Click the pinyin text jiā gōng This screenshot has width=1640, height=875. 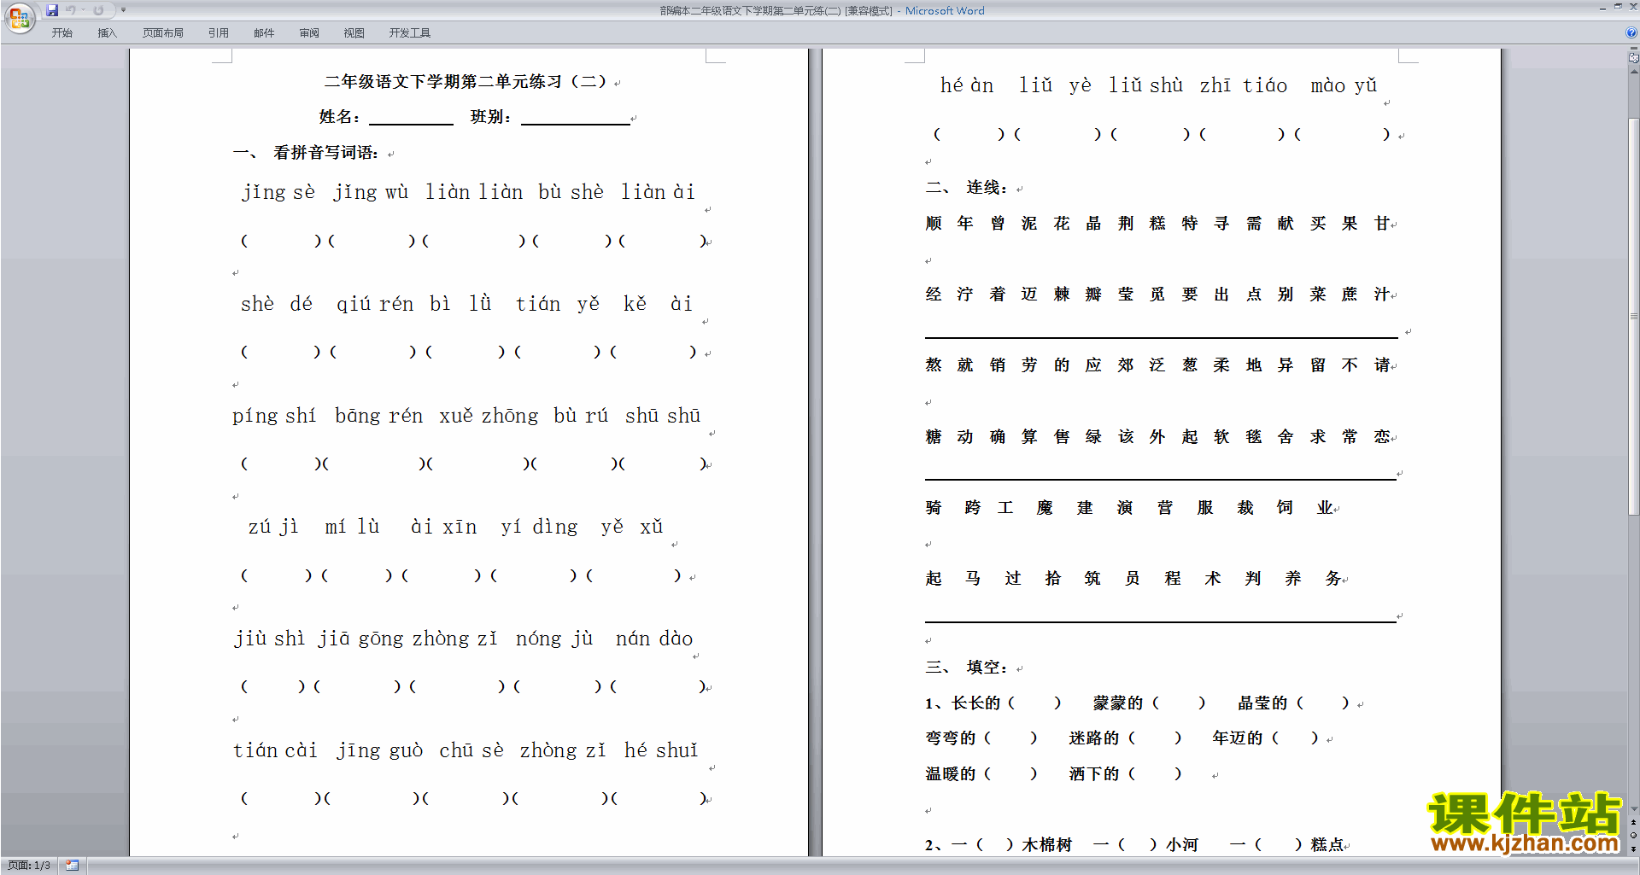tap(360, 639)
